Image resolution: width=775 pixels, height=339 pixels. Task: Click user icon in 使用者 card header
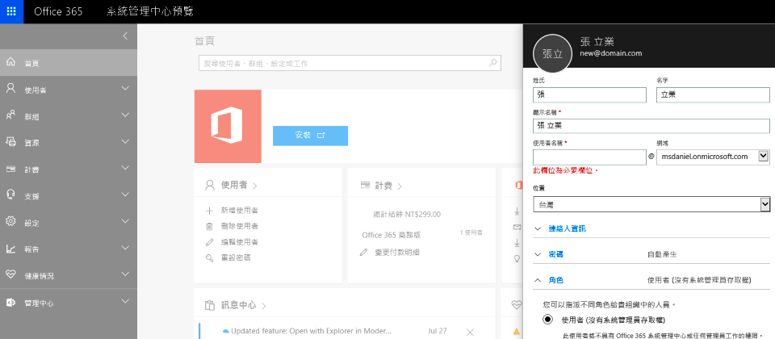(x=210, y=186)
